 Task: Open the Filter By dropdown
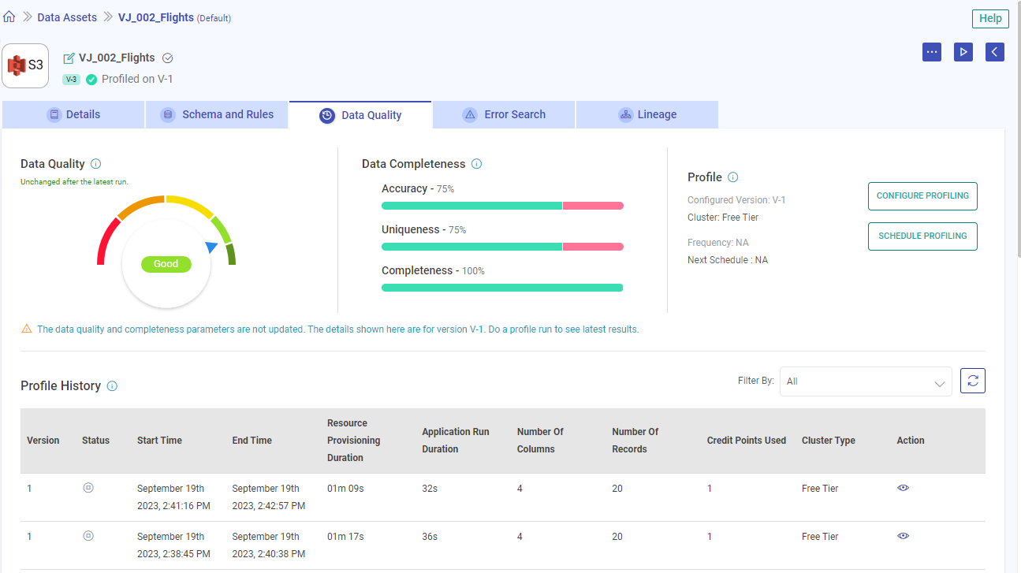click(865, 381)
